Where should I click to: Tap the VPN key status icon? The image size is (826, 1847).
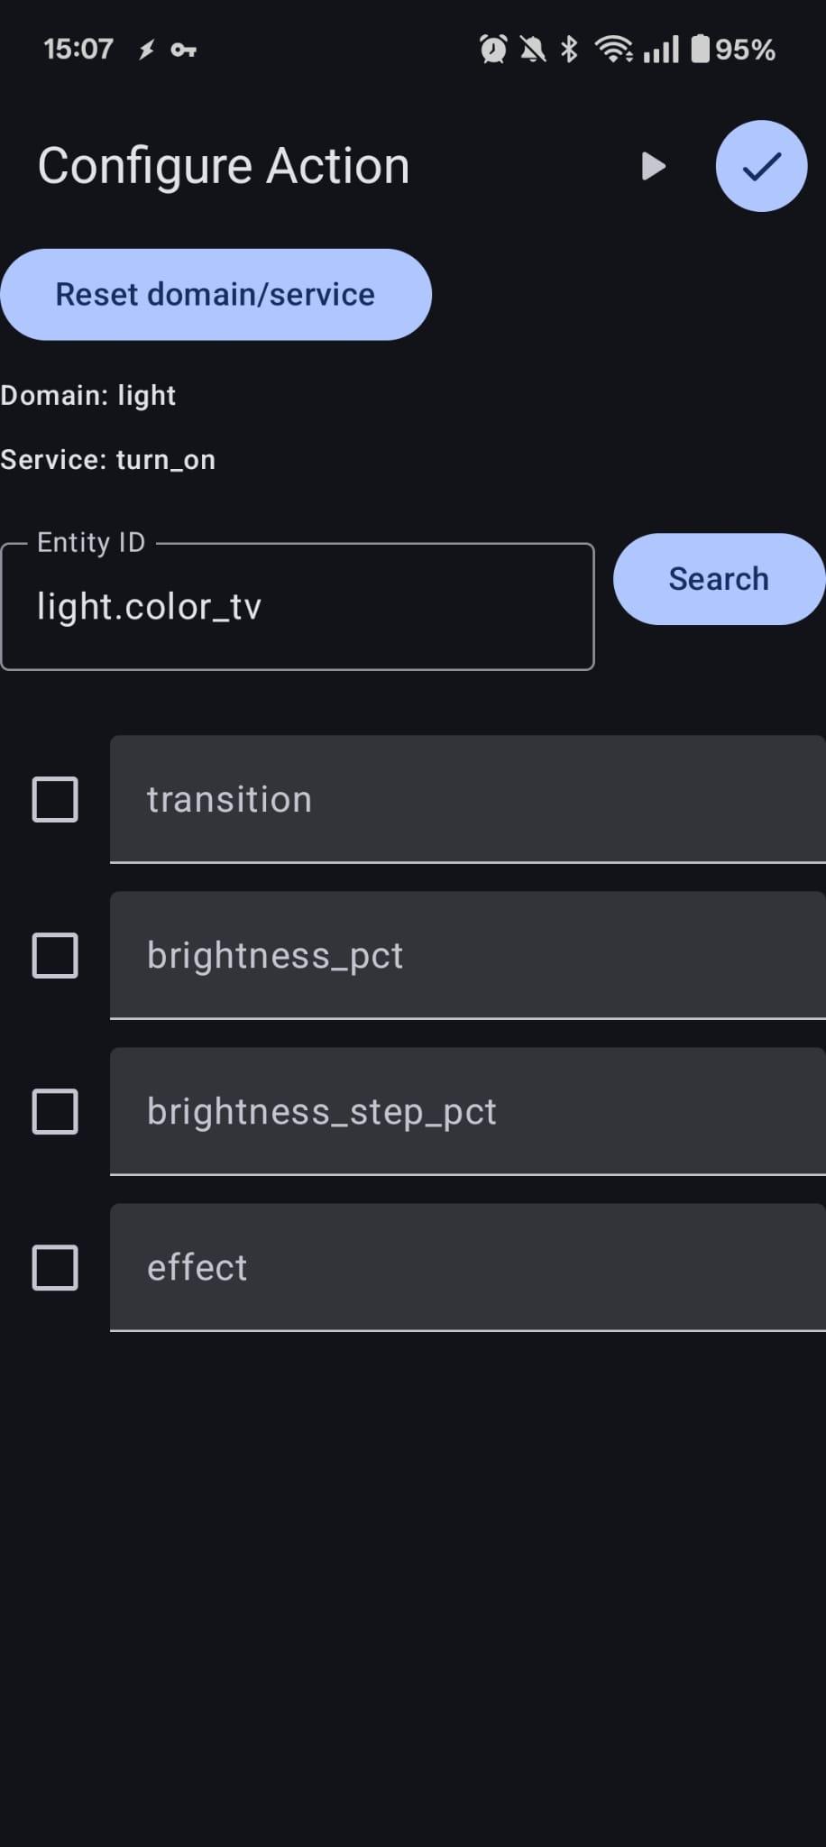184,51
